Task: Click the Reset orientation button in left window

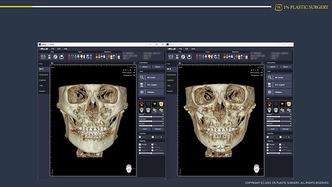Action: point(158,67)
